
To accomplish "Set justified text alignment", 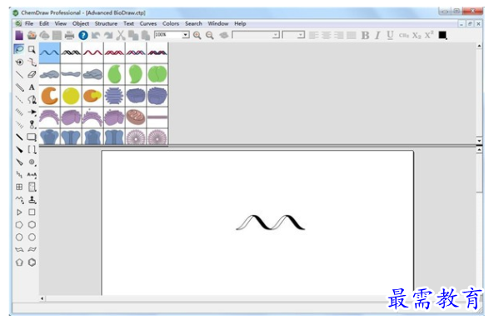I will 352,35.
